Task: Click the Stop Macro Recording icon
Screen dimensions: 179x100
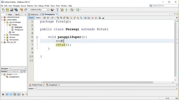Action: coord(96,18)
